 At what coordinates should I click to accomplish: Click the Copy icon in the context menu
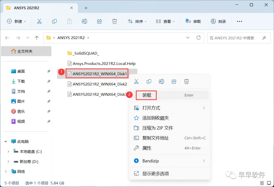tap(149, 81)
